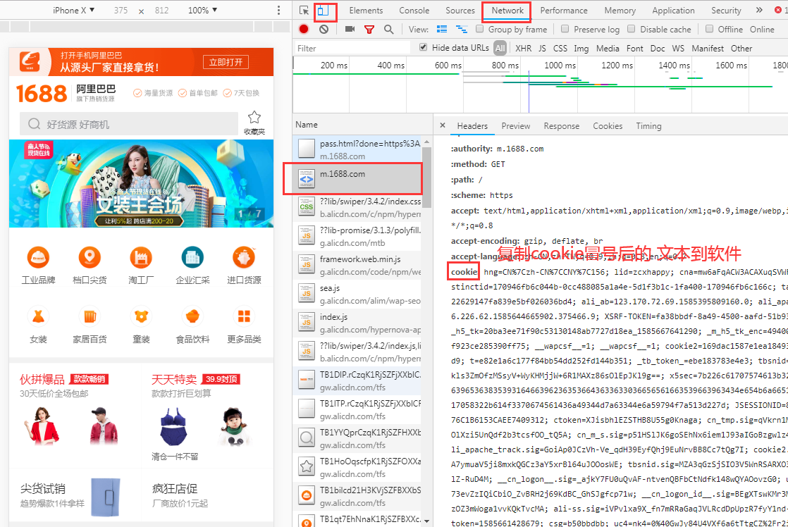The width and height of the screenshot is (788, 527).
Task: Clear the network log
Action: point(324,29)
